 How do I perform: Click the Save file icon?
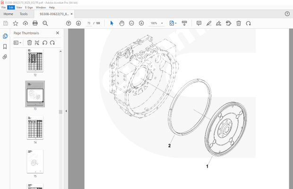coord(6,23)
